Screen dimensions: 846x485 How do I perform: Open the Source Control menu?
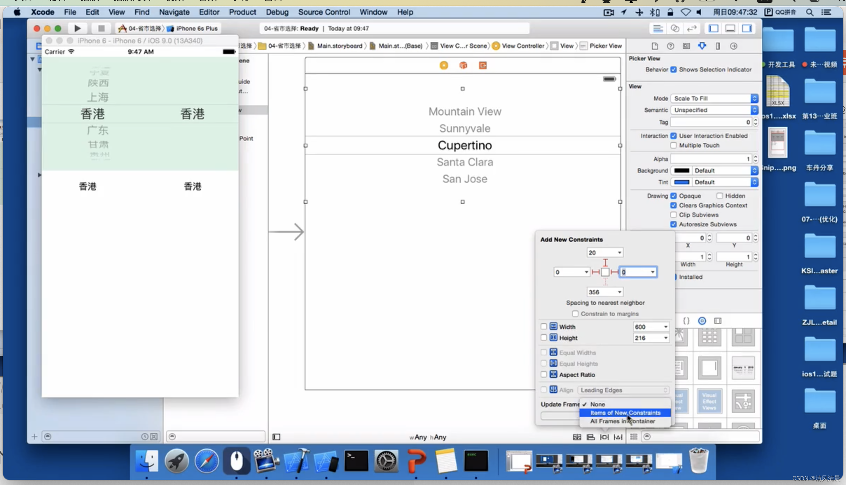click(x=324, y=12)
